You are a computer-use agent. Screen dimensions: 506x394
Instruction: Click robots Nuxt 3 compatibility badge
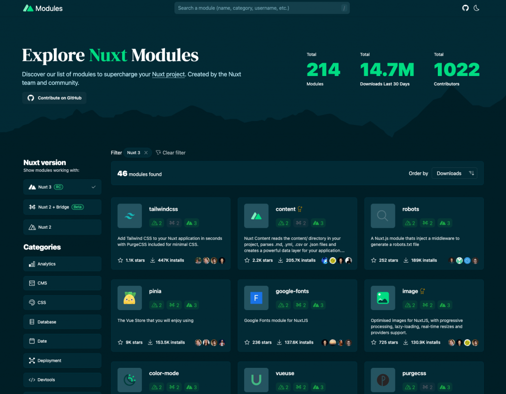[x=445, y=223]
